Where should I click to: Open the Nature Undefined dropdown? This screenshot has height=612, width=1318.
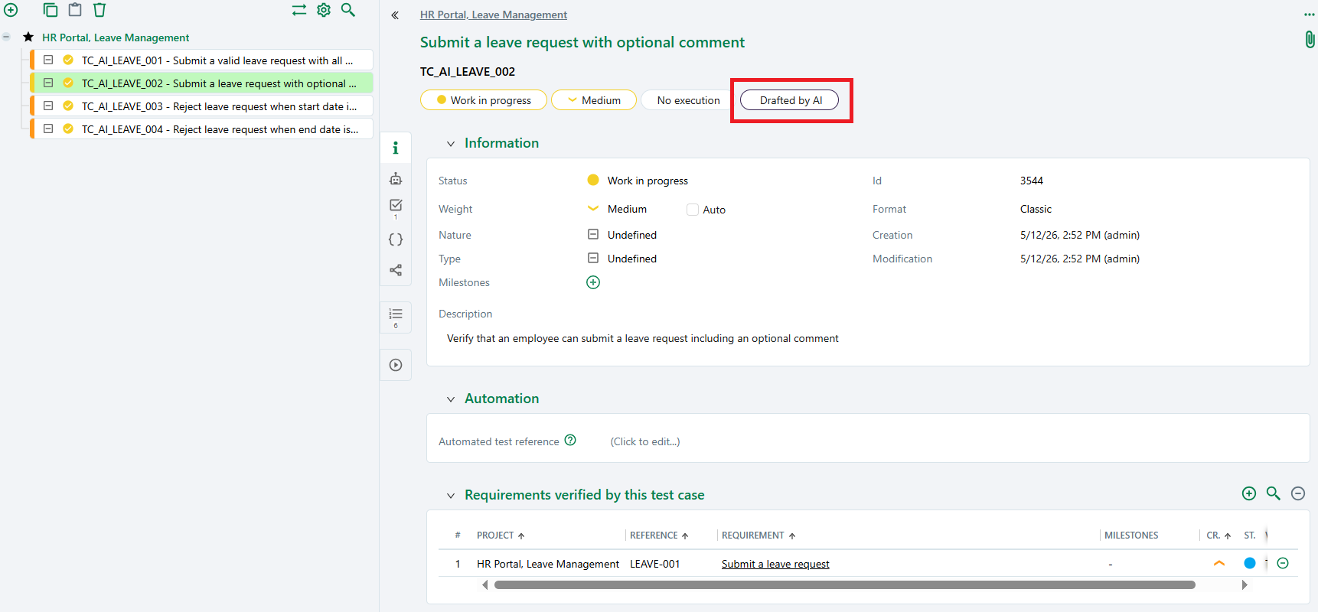622,235
